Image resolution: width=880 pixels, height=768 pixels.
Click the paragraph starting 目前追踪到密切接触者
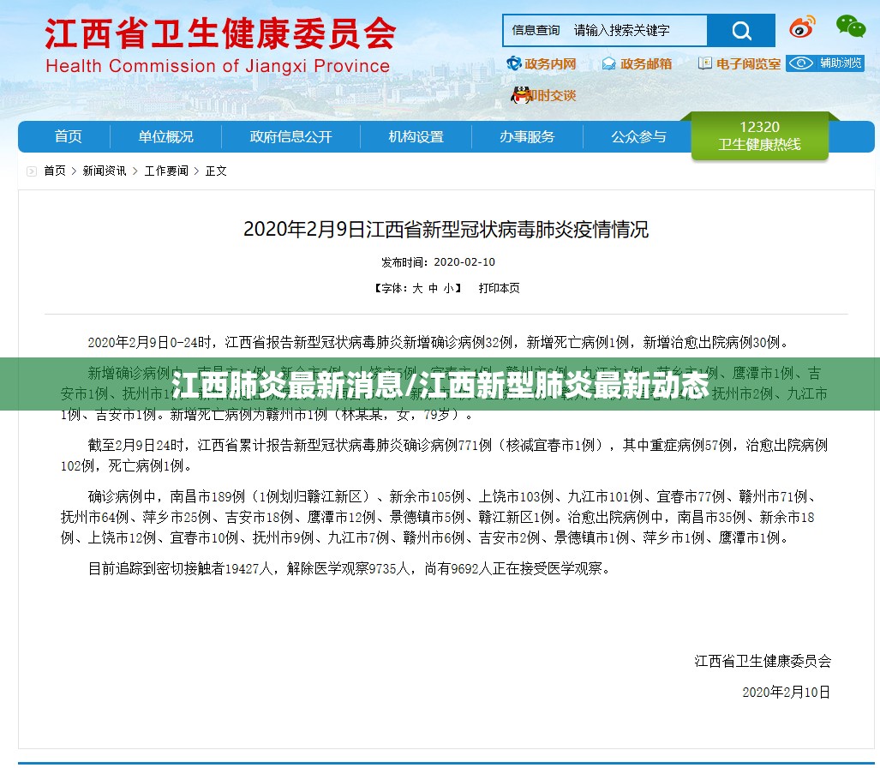coord(349,568)
